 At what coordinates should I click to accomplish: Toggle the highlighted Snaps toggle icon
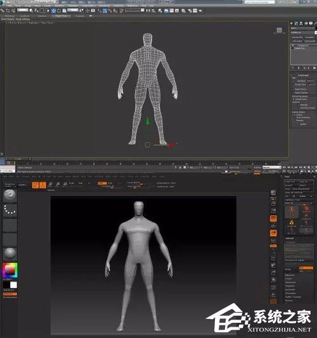105,10
